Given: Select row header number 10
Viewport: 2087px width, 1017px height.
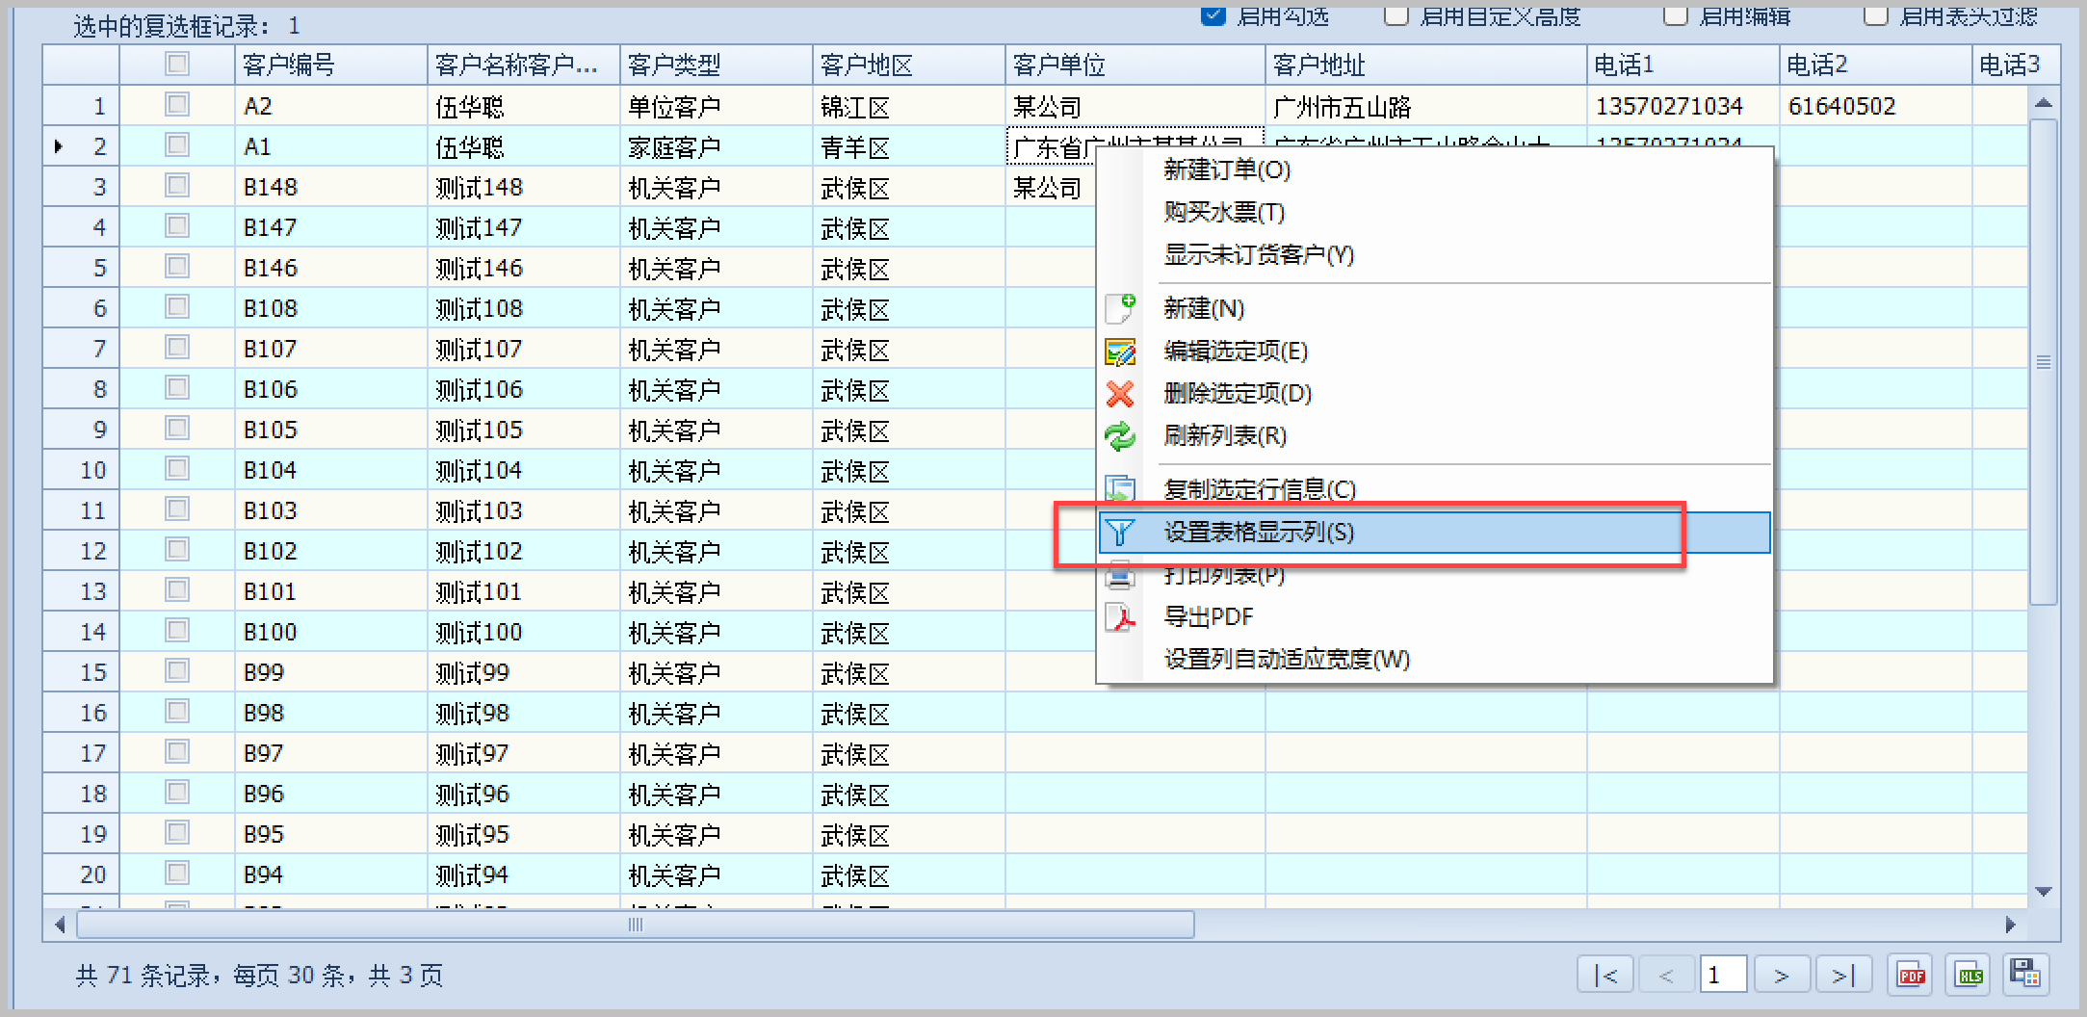Looking at the screenshot, I should pos(81,470).
